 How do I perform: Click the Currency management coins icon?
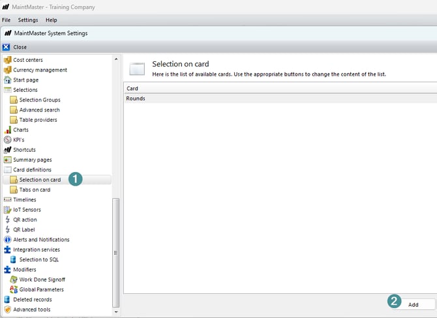click(x=8, y=70)
